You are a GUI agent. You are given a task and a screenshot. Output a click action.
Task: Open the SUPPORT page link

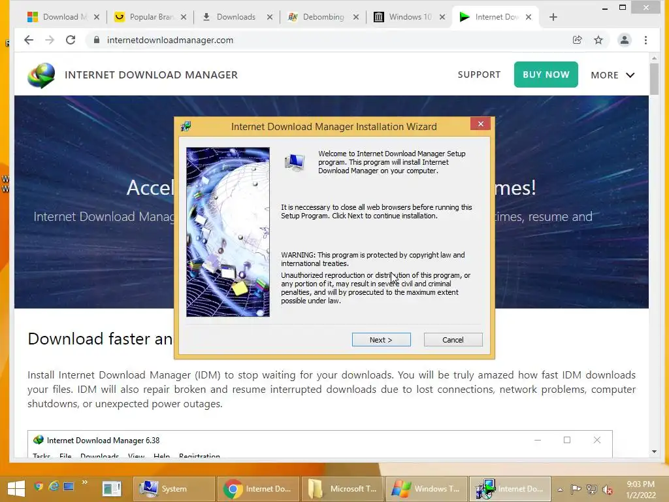point(479,75)
